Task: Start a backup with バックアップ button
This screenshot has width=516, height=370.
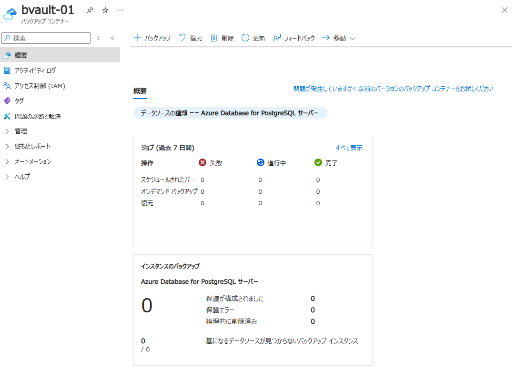Action: [x=152, y=38]
